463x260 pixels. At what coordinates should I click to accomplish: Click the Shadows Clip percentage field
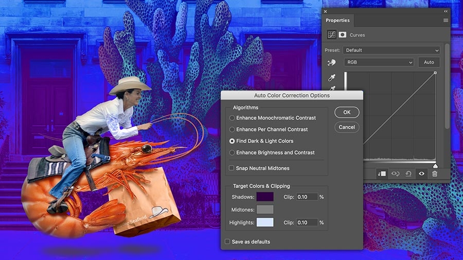click(x=307, y=197)
